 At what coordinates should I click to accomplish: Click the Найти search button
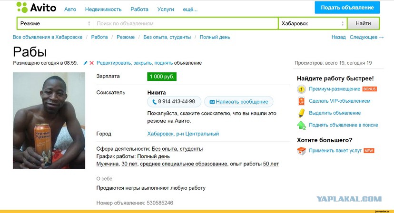[x=364, y=23]
